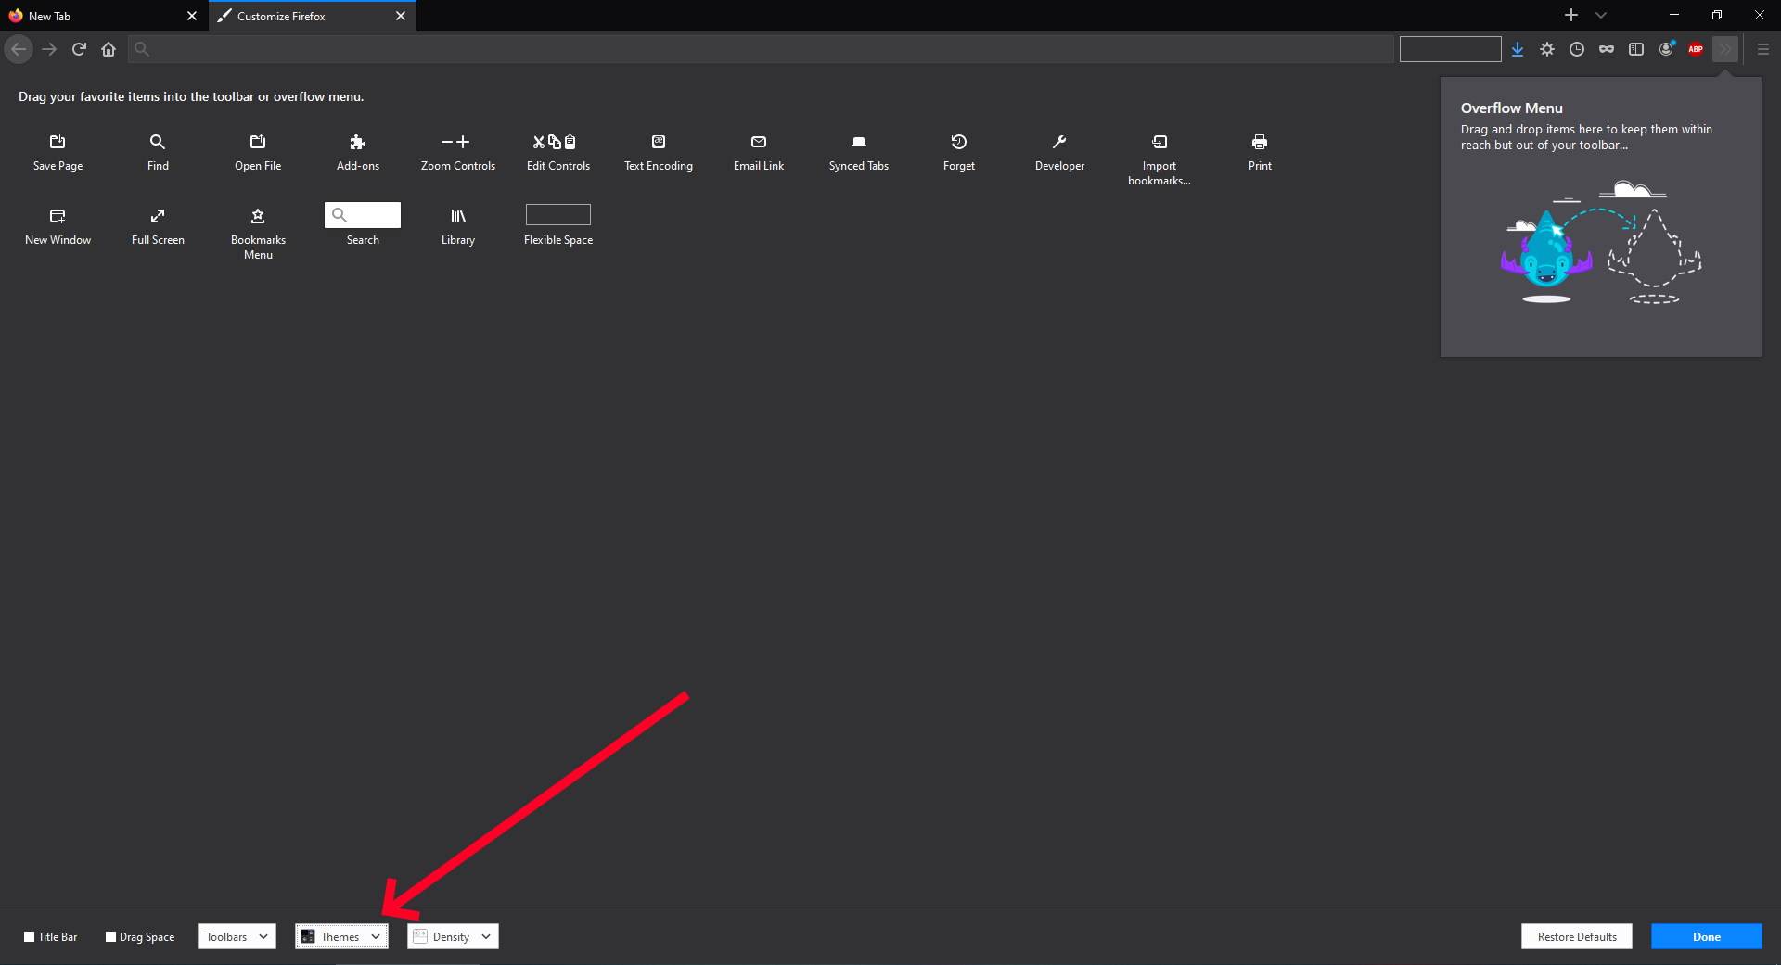Switch to the New Tab browser tab
The height and width of the screenshot is (965, 1781).
(x=93, y=16)
